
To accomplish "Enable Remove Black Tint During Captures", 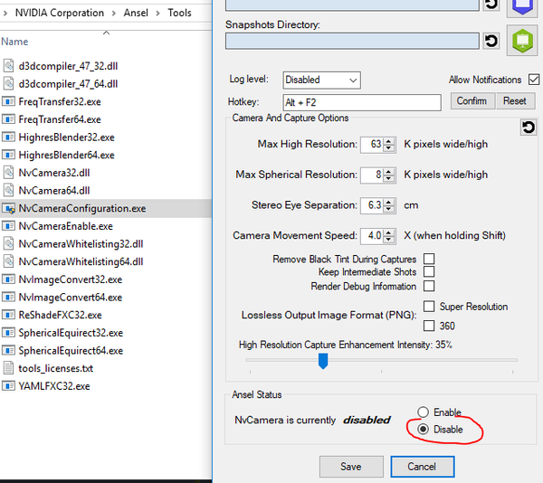I will click(x=429, y=260).
